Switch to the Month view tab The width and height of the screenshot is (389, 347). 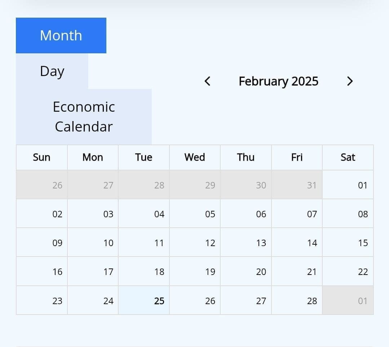[x=61, y=35]
